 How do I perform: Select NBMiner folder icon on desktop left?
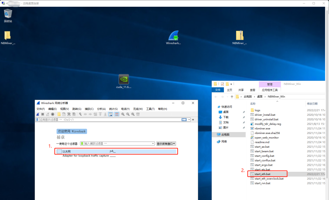pos(8,37)
